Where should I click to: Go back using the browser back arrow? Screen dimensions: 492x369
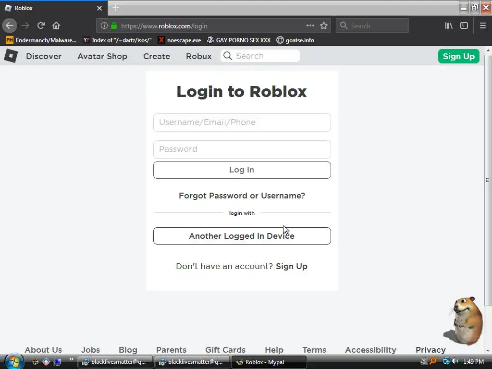coord(10,25)
